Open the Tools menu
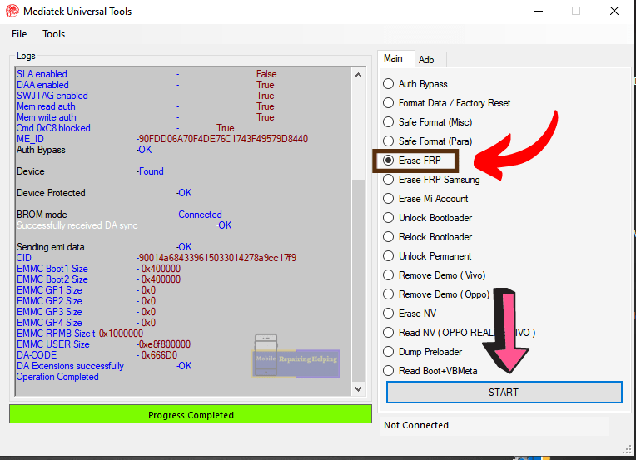This screenshot has width=636, height=460. (x=53, y=34)
